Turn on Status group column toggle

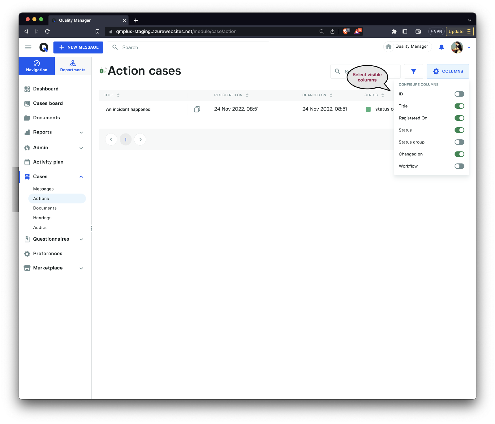(459, 142)
